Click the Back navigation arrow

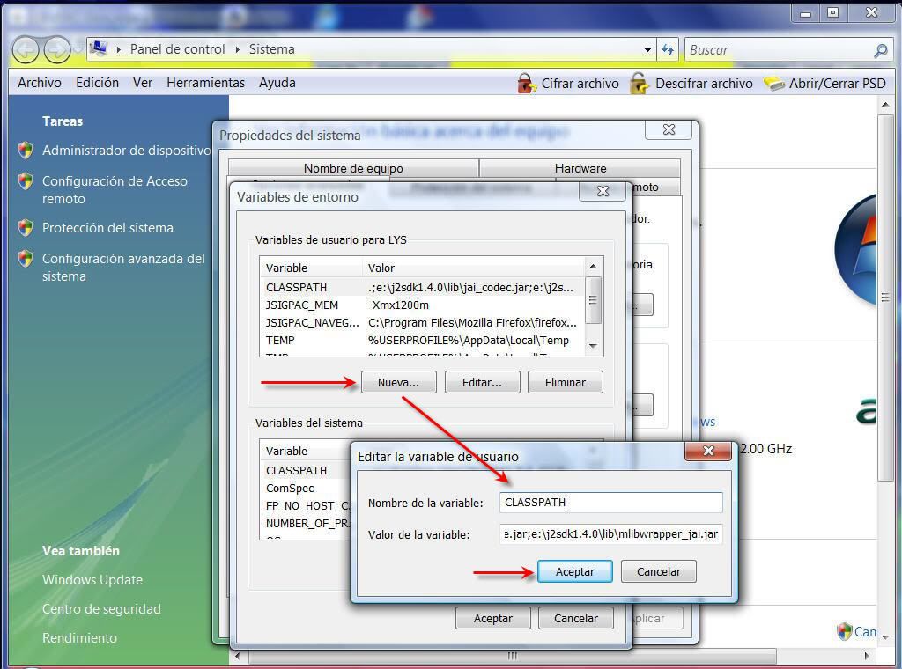click(x=26, y=50)
